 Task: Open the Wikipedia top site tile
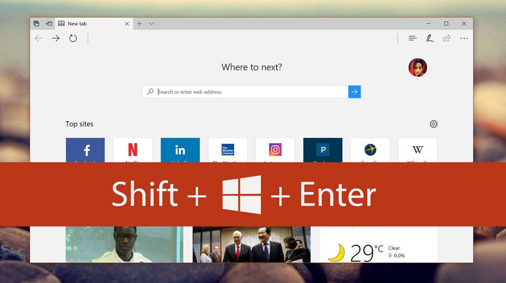pyautogui.click(x=417, y=150)
